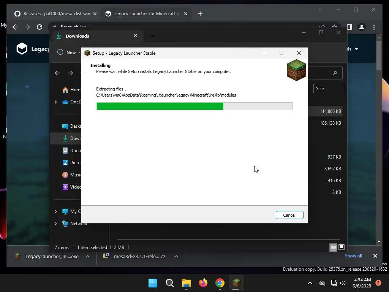
Task: Open Chrome profile icon
Action: pos(362,27)
